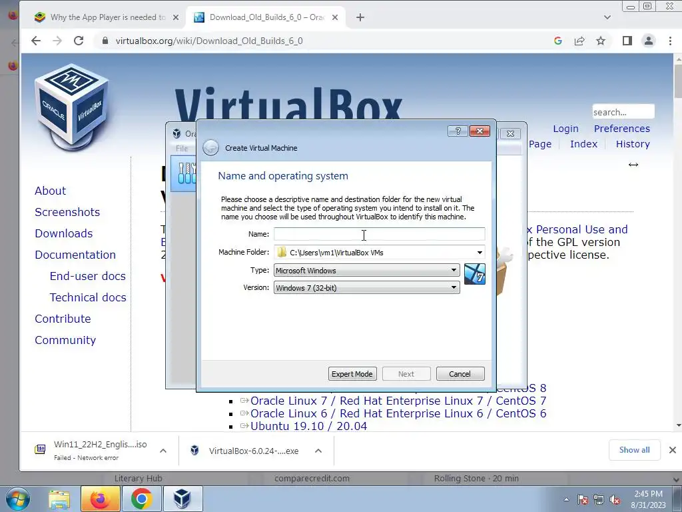Open the Documentation link
This screenshot has height=512, width=682.
(x=75, y=255)
